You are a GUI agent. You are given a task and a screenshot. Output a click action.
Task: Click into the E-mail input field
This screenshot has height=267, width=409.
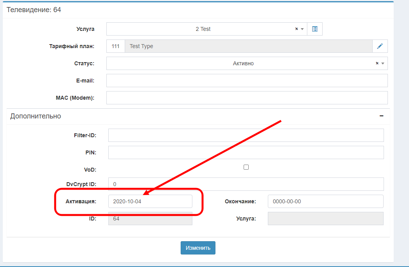click(x=247, y=81)
